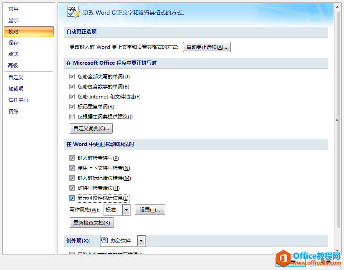Expand the 例外项 combo box
This screenshot has height=270, width=344.
pos(140,240)
